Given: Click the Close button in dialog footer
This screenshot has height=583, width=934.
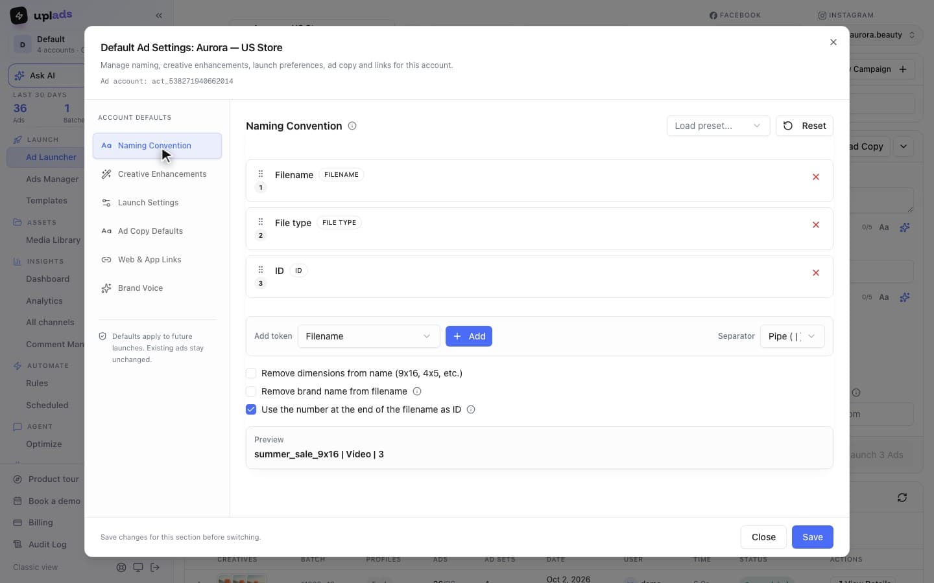Looking at the screenshot, I should point(763,537).
